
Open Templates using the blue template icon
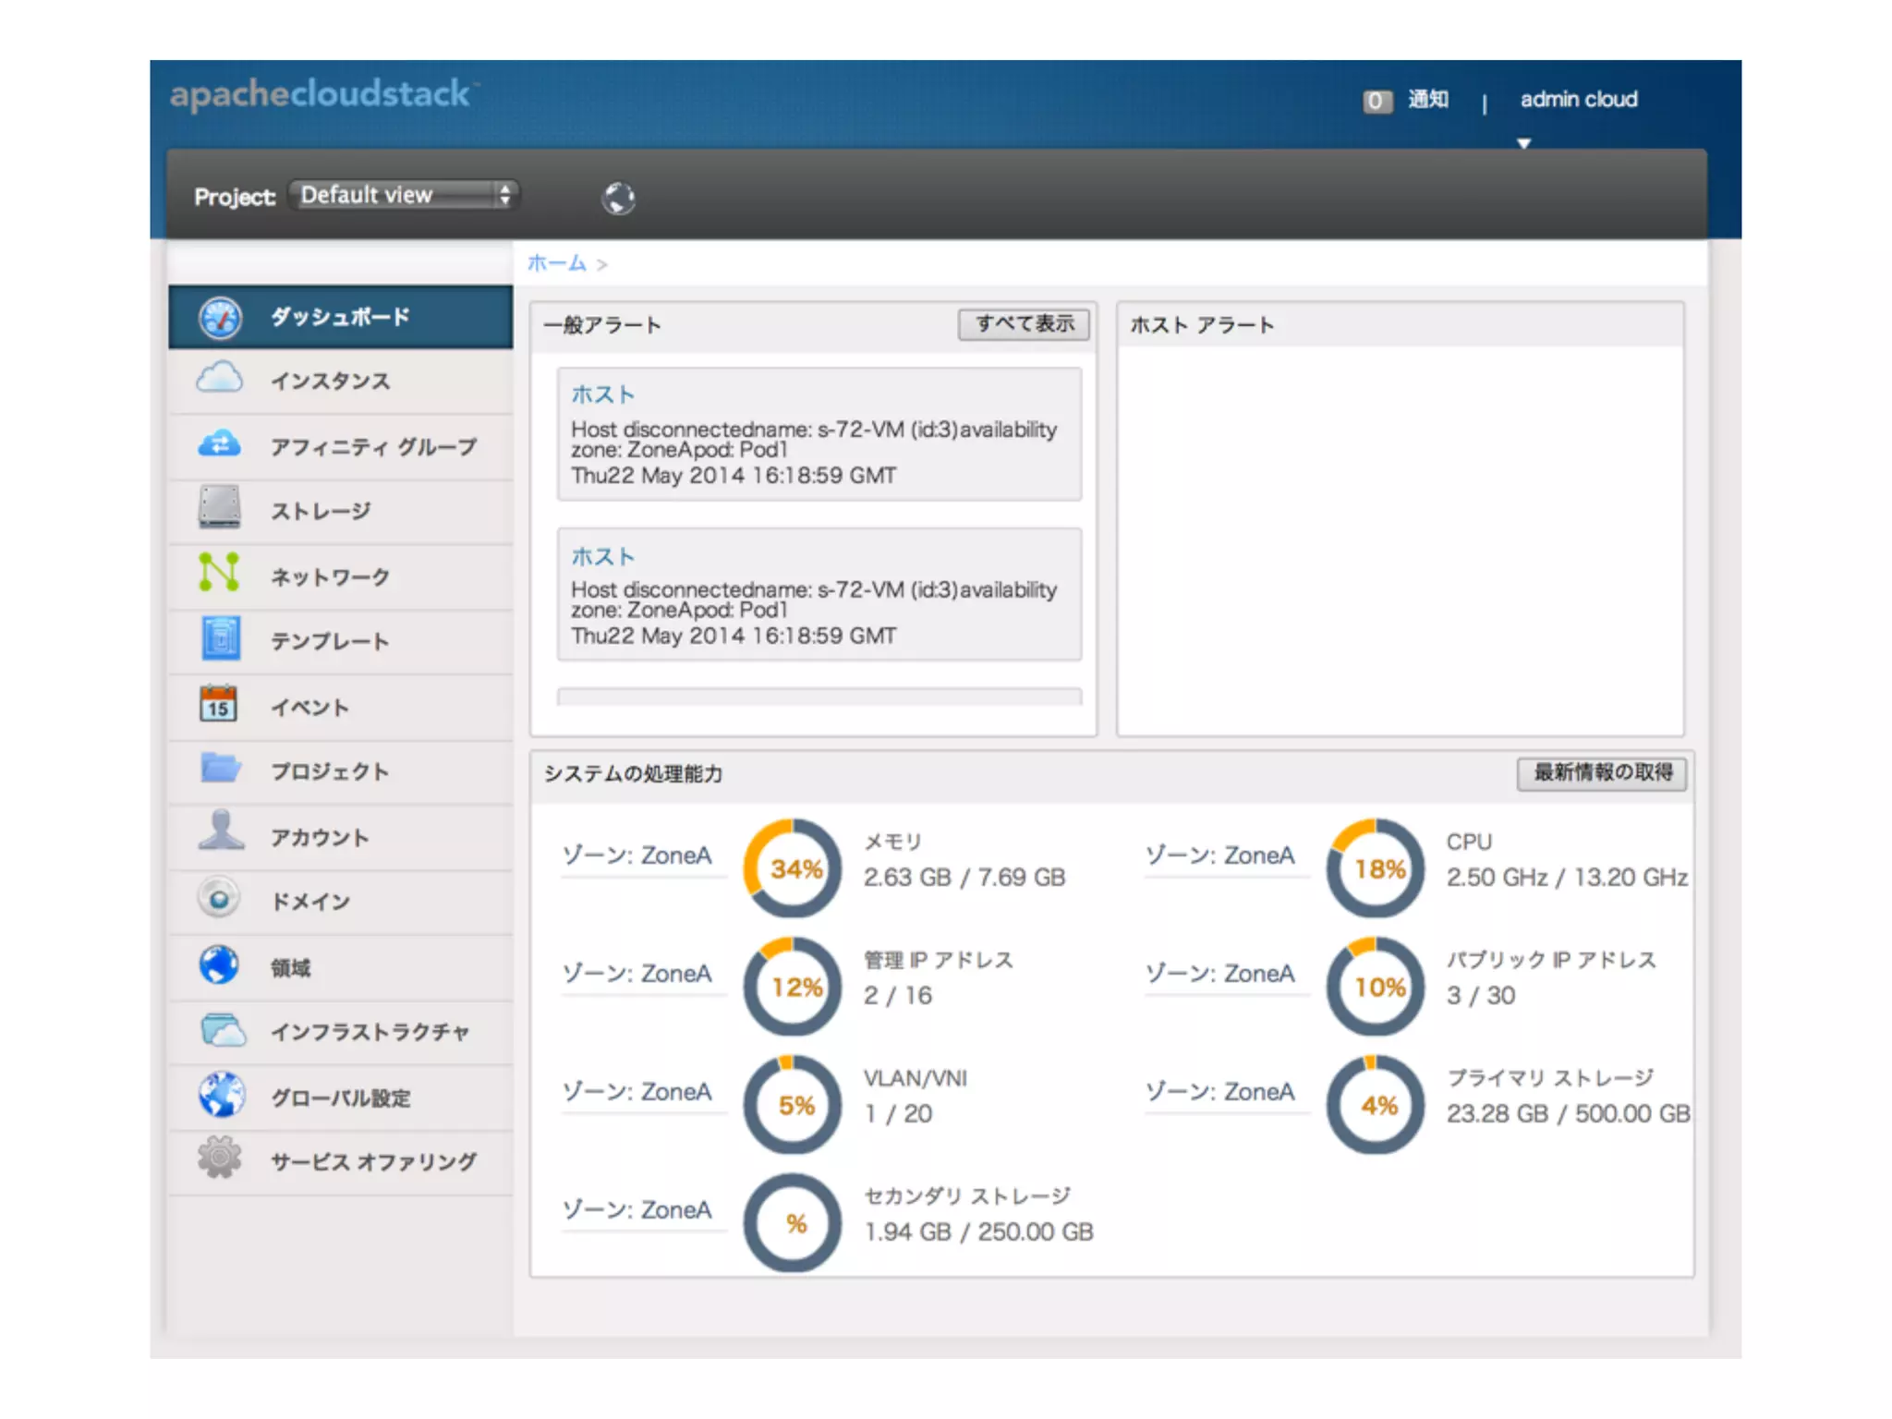coord(220,638)
